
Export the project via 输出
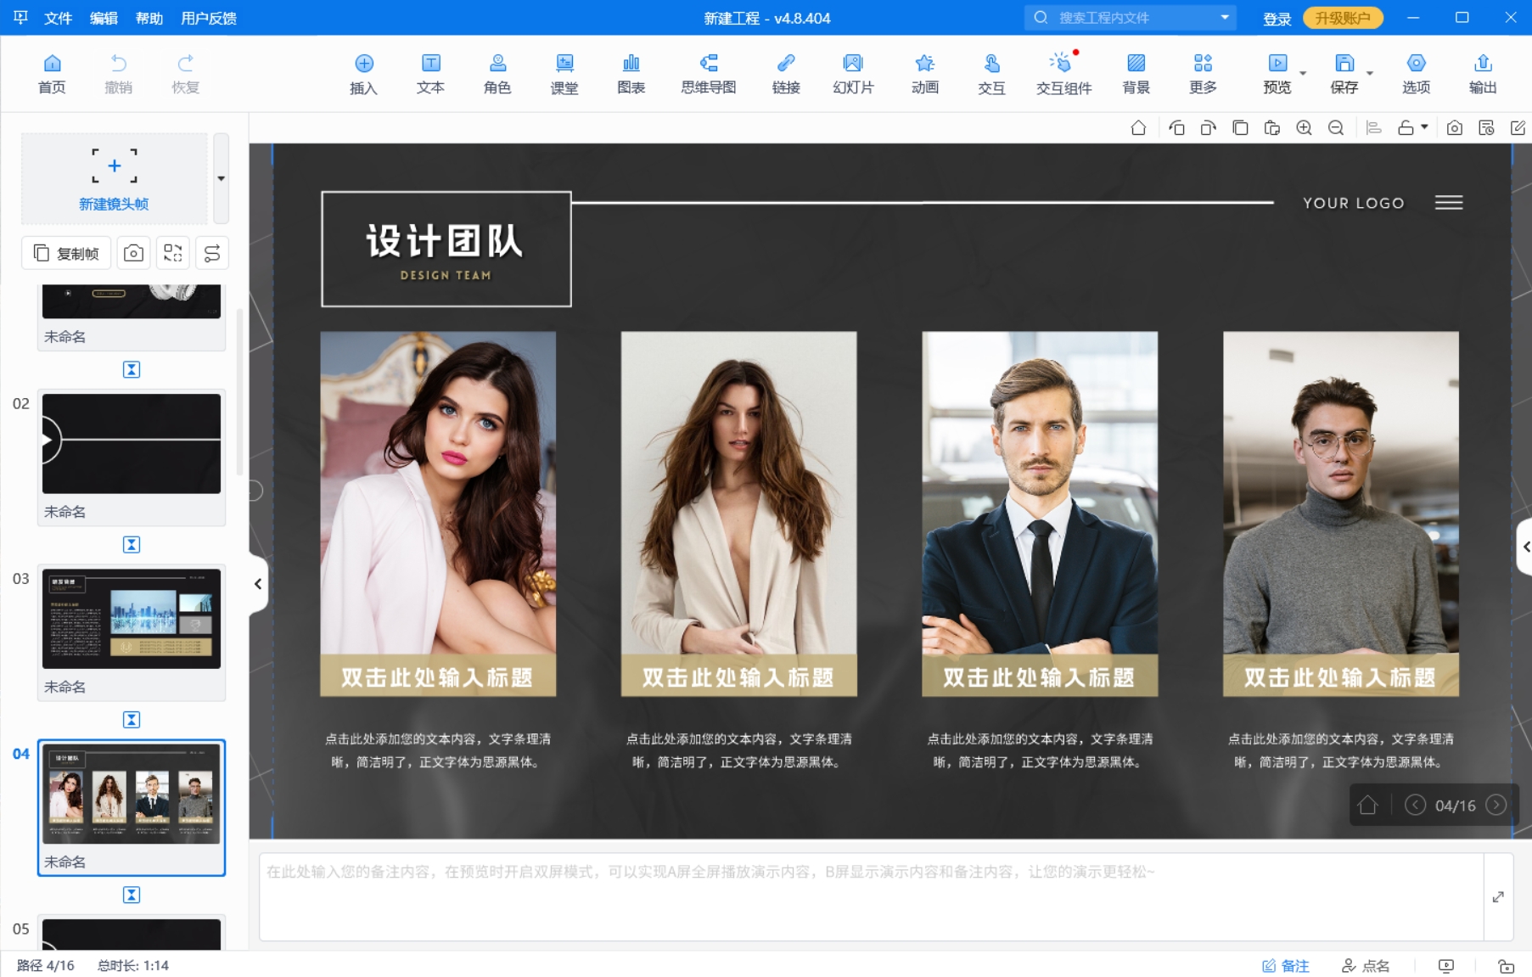pos(1483,74)
